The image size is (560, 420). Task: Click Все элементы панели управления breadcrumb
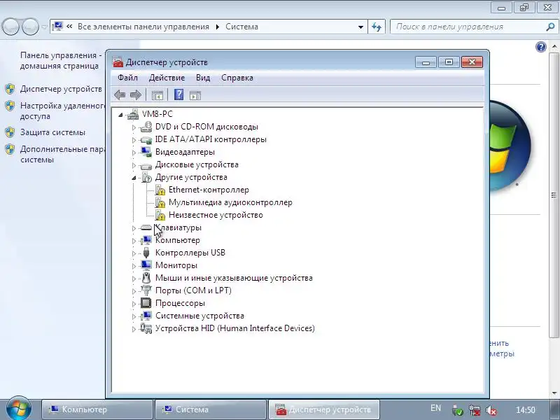[143, 27]
